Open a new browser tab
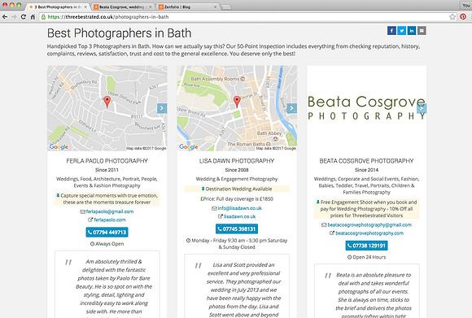This screenshot has width=472, height=318. click(226, 7)
